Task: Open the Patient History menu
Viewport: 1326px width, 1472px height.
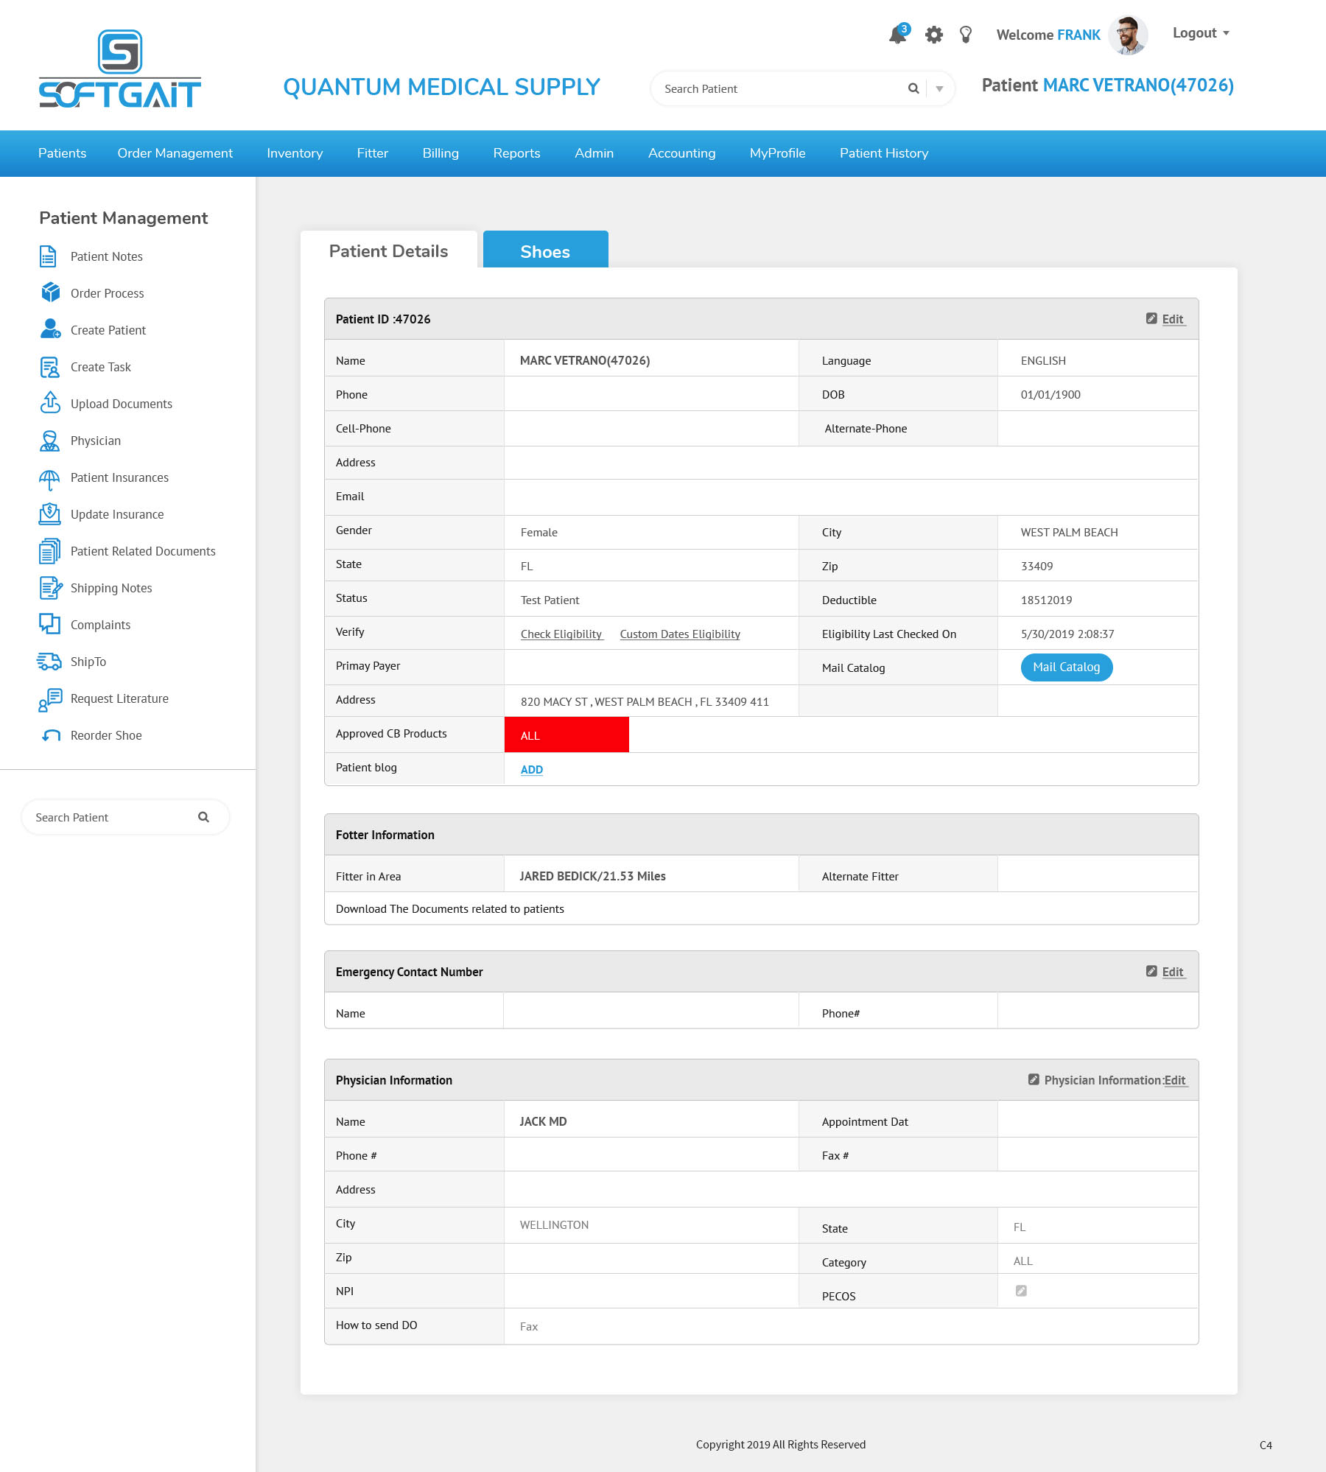Action: [884, 153]
